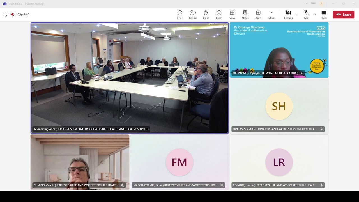
Task: Click muted mic icon on Hincks tile
Action: click(321, 129)
